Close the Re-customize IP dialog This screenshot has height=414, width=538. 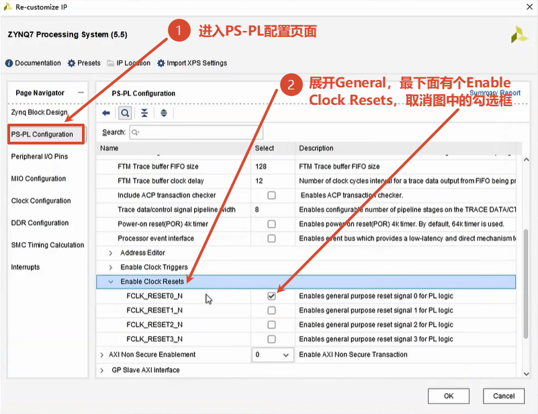click(x=529, y=7)
